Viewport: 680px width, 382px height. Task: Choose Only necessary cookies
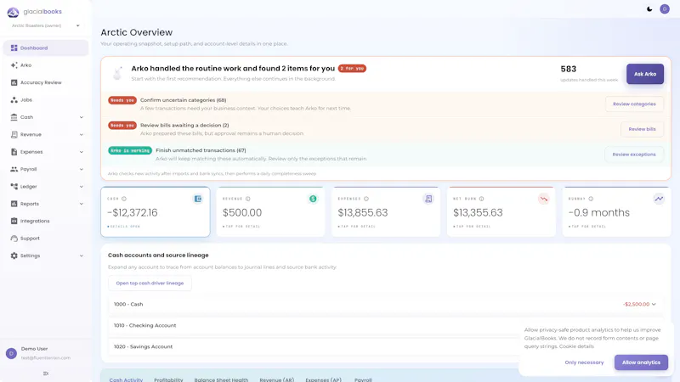584,362
